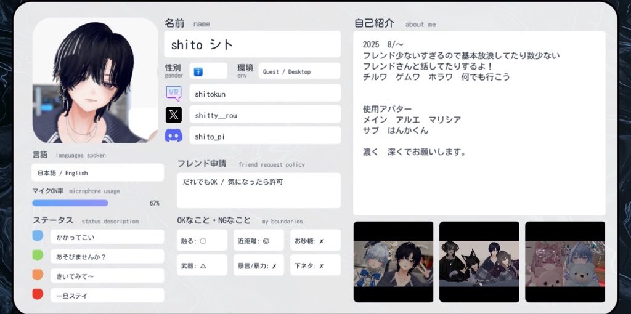
Task: Click the '一旦ステイ' status description
Action: coord(107,295)
